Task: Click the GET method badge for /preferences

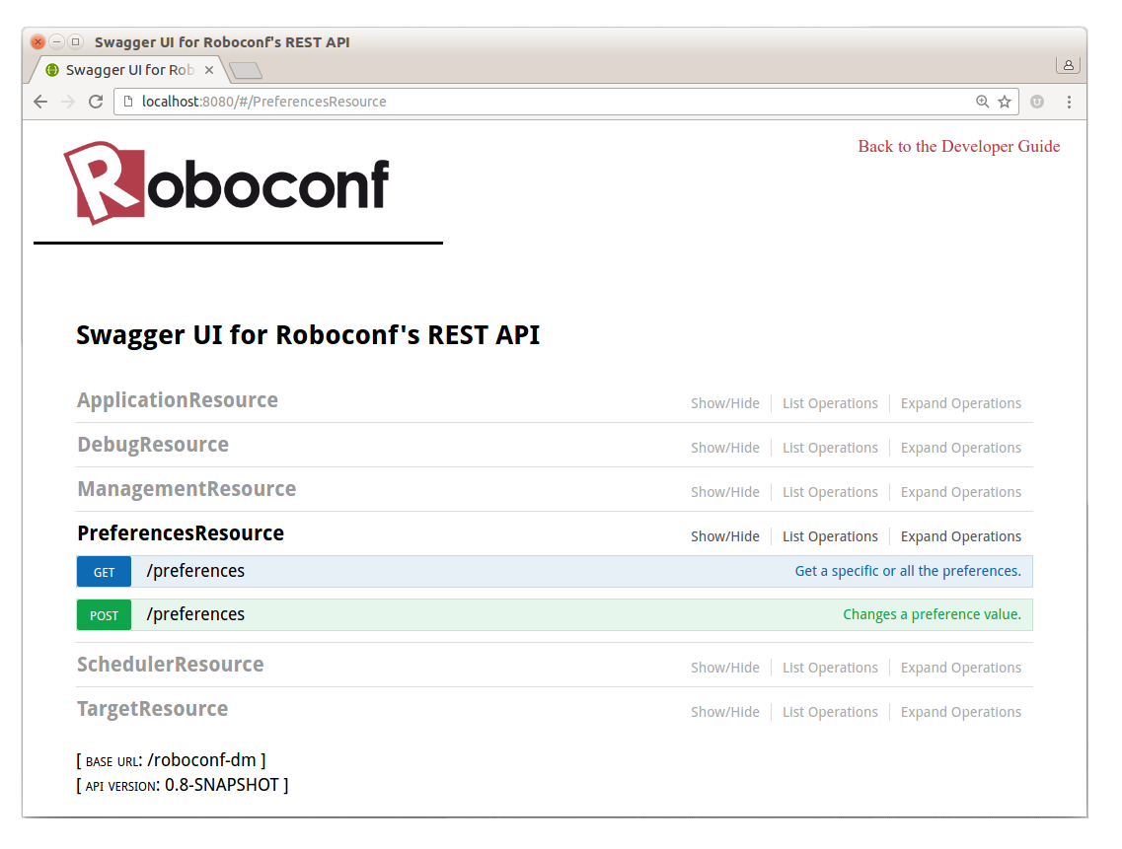Action: [104, 571]
